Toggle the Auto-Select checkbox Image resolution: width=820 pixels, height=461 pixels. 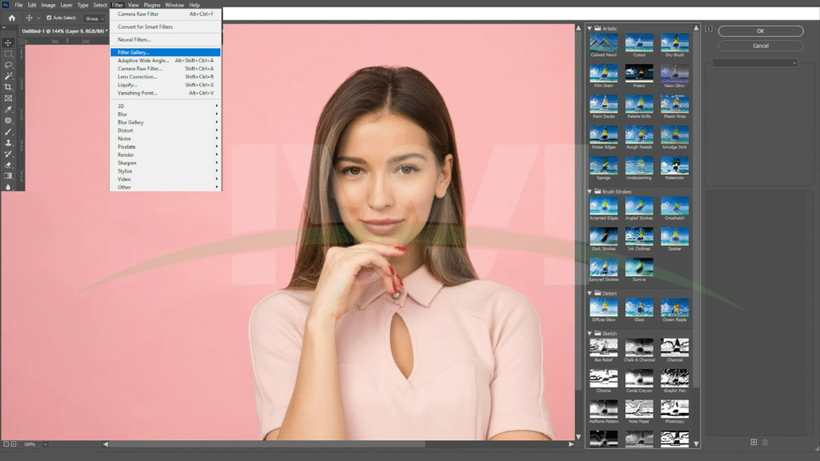pyautogui.click(x=49, y=18)
